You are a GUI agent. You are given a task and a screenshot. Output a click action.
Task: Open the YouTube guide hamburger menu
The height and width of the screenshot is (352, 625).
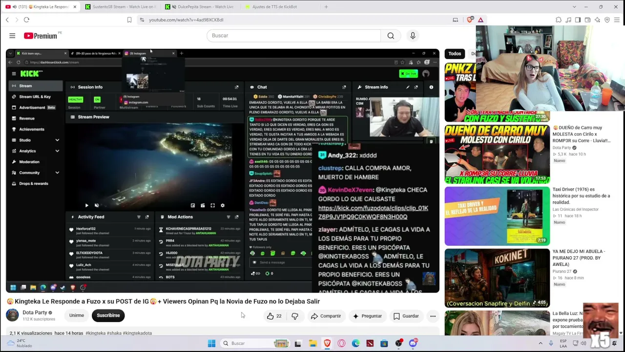point(12,36)
